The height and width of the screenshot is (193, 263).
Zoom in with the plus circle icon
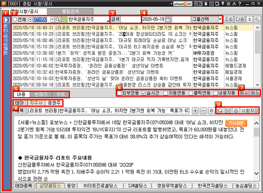195,111
